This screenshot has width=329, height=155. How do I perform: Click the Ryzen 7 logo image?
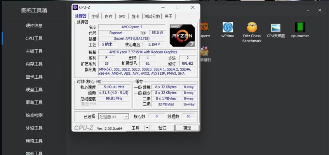182,35
